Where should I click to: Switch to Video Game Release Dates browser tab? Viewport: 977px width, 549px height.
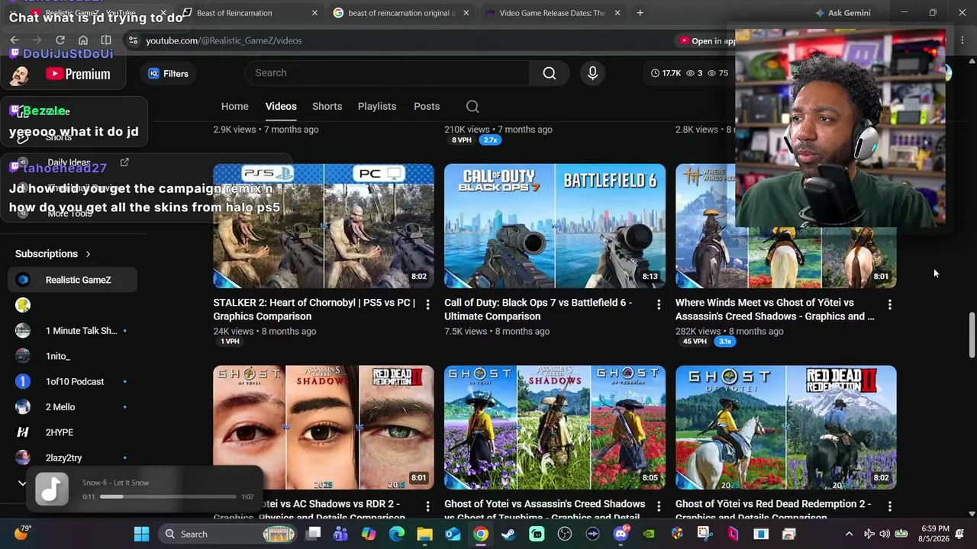pos(553,13)
